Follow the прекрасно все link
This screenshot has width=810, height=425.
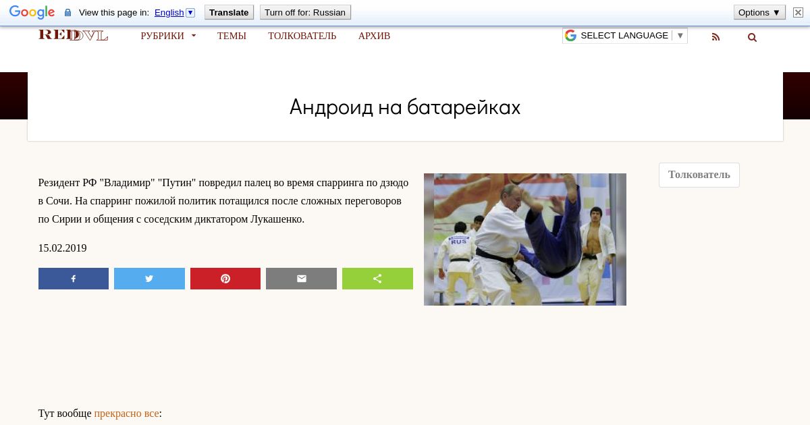127,414
